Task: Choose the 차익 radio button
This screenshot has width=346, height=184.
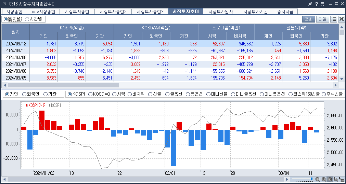Action: pyautogui.click(x=118, y=94)
